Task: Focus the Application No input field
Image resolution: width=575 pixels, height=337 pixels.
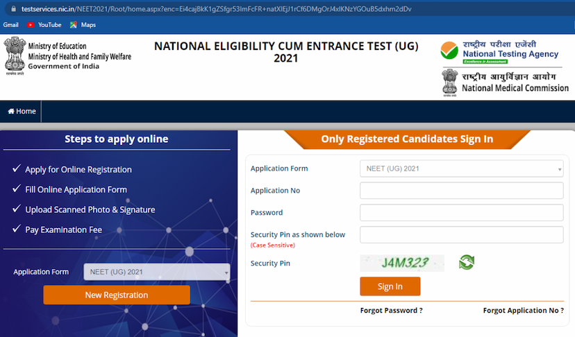Action: pyautogui.click(x=461, y=191)
